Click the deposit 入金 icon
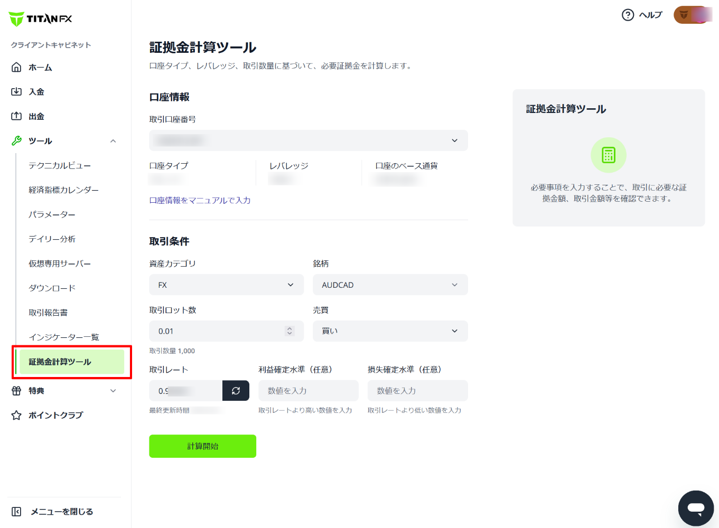Viewport: 719px width, 528px height. click(16, 92)
